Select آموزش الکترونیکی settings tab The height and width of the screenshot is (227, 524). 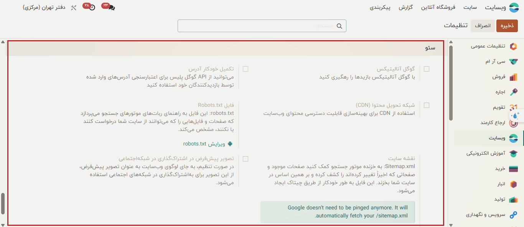point(486,154)
